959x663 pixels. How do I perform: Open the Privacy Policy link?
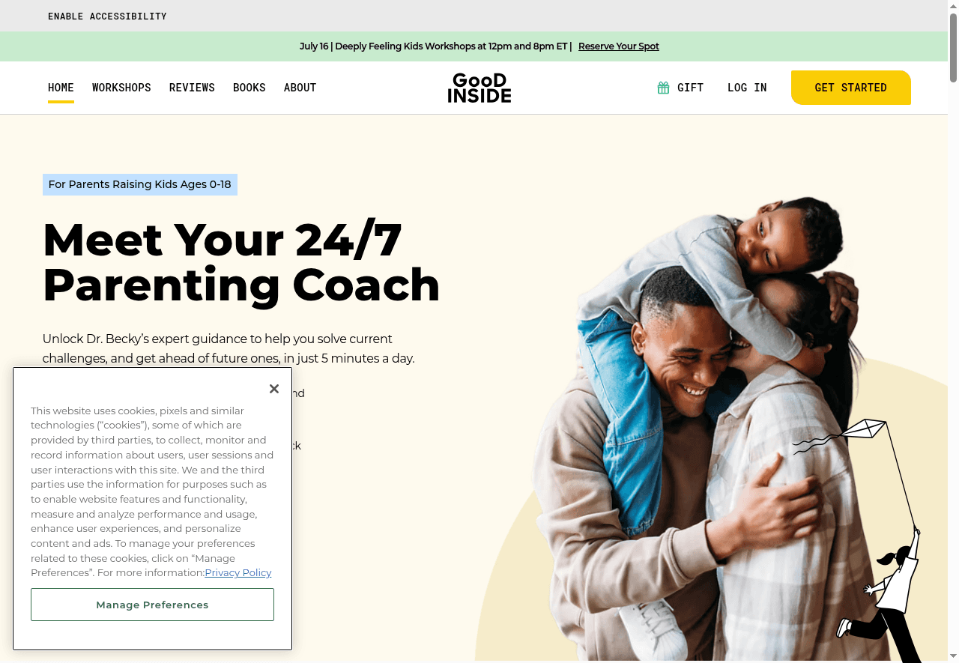(238, 572)
